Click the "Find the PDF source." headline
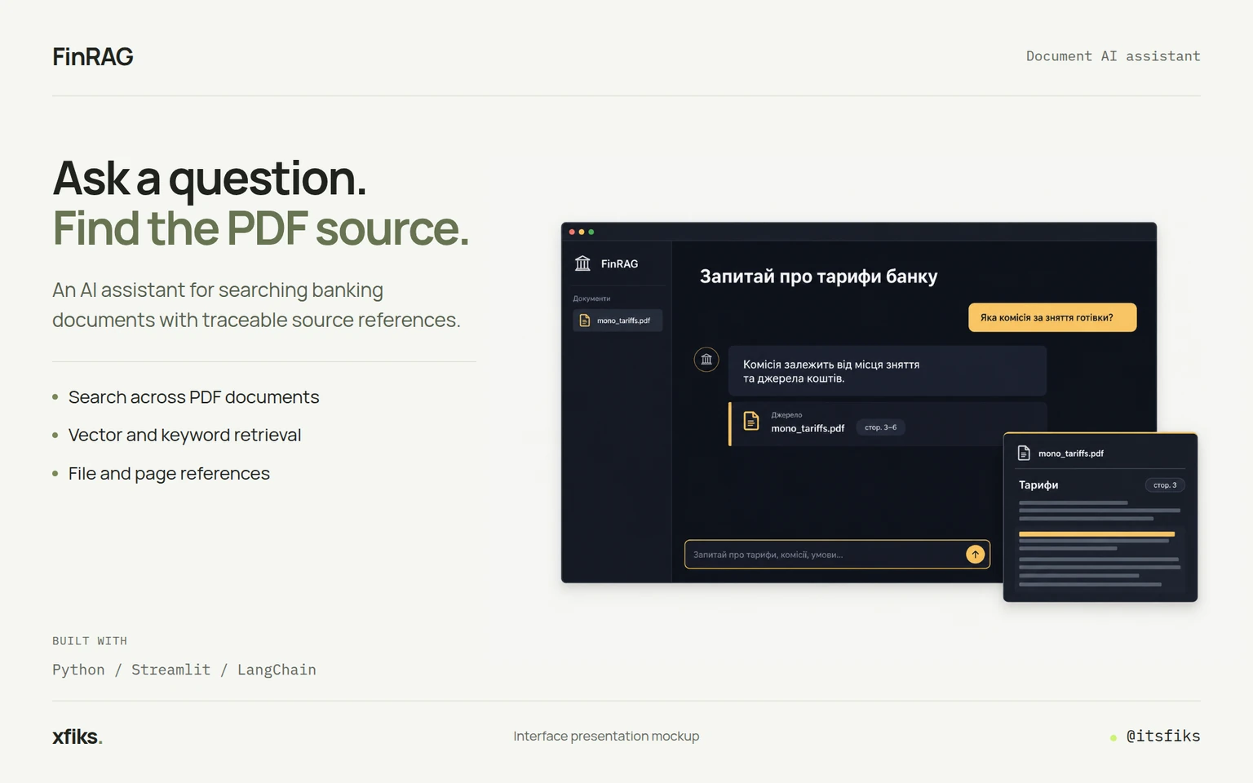Viewport: 1253px width, 783px height. (261, 228)
